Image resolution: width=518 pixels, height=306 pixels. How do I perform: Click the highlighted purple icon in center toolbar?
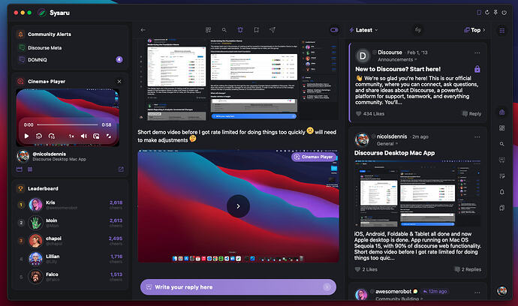click(x=240, y=30)
